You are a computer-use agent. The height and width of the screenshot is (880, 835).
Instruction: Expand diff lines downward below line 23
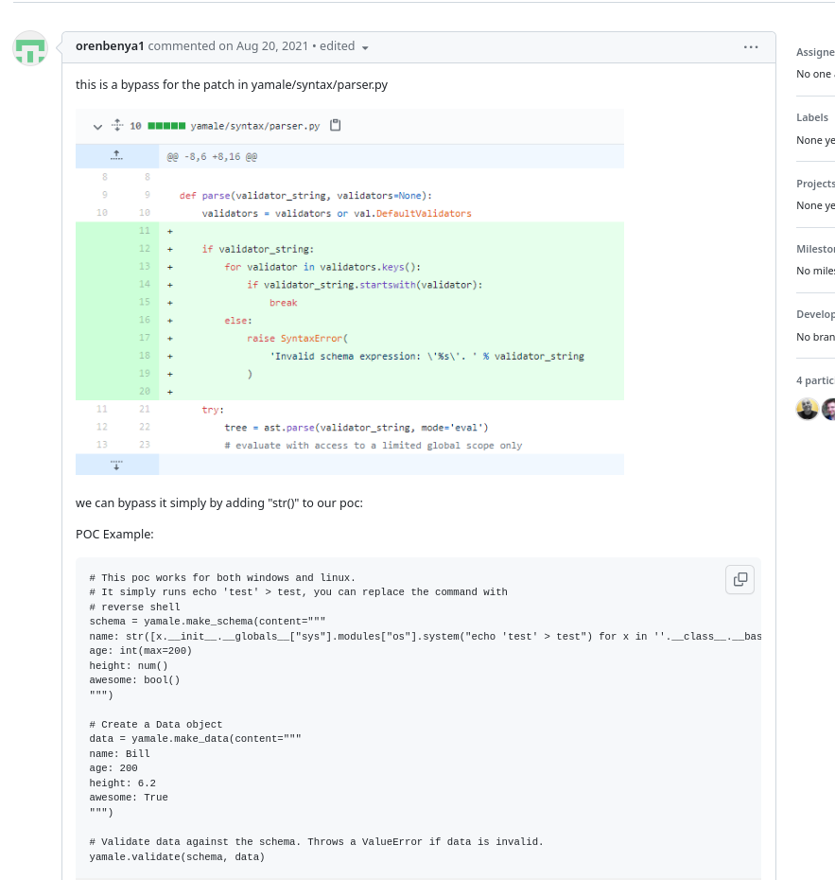(x=116, y=465)
